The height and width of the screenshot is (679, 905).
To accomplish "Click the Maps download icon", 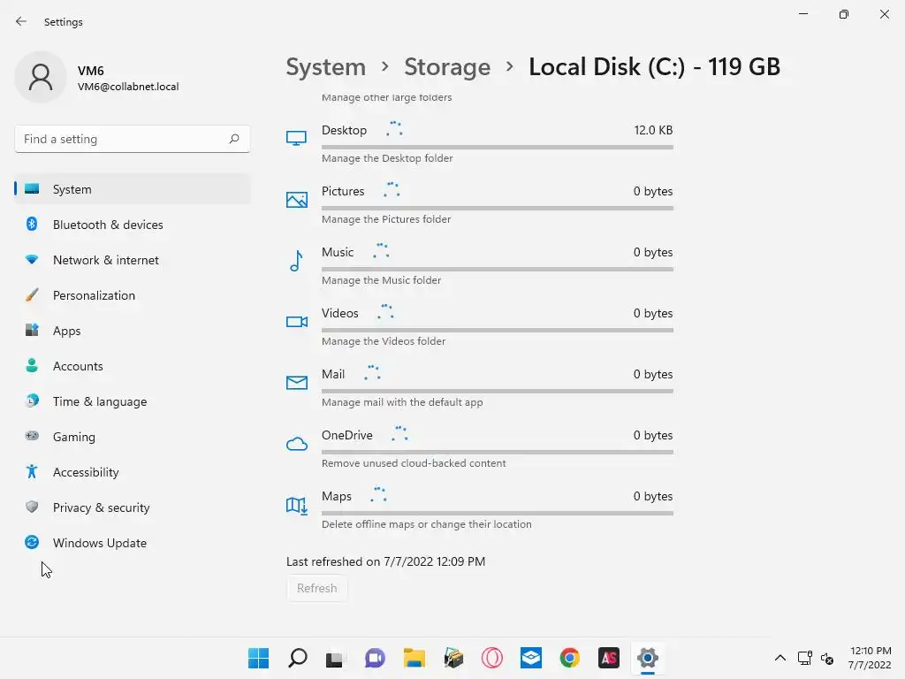I will pos(296,505).
